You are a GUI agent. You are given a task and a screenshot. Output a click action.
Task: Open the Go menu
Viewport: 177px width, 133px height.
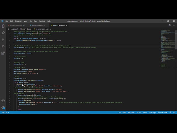[31, 21]
